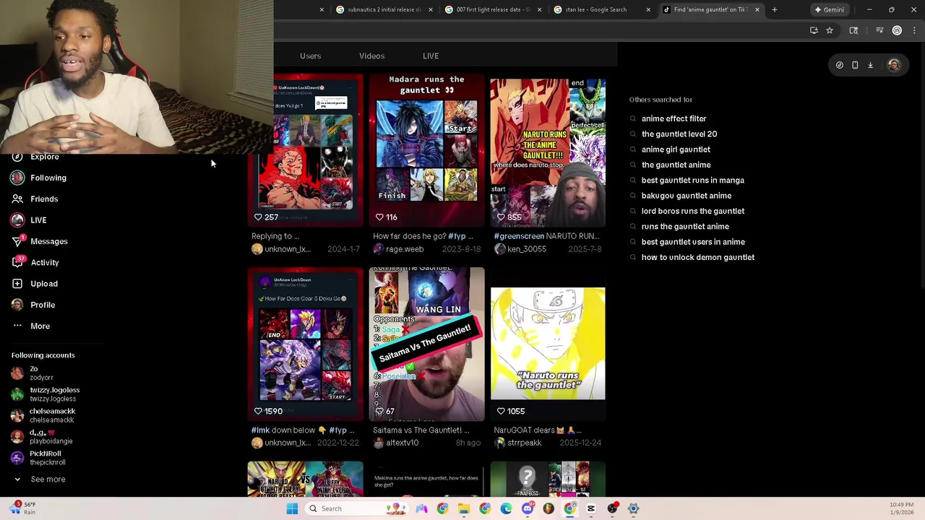Switch to the 007 first light release date tab

[x=492, y=10]
